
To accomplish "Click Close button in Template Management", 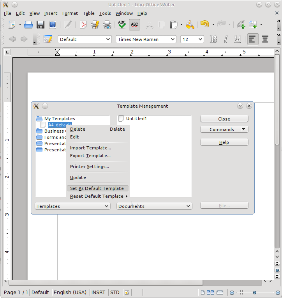I will tap(224, 119).
